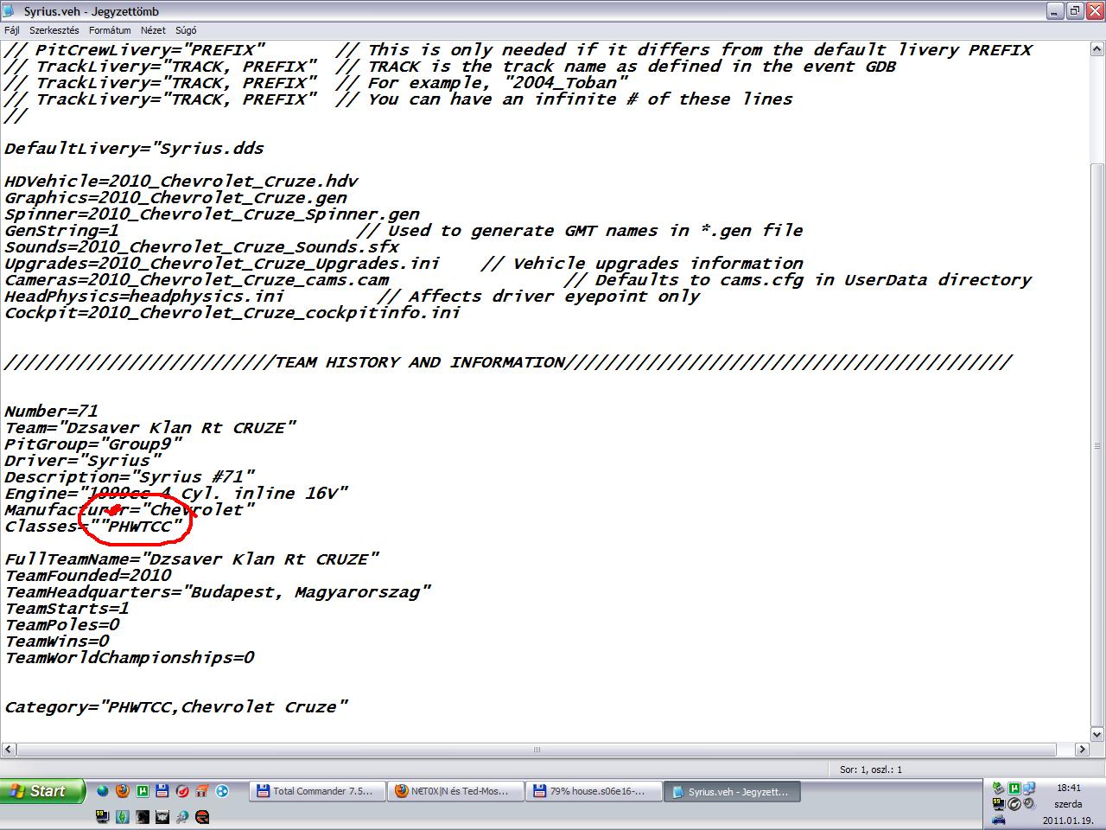The height and width of the screenshot is (830, 1106).
Task: Click the vertical scrollbar up arrow
Action: tap(1097, 48)
